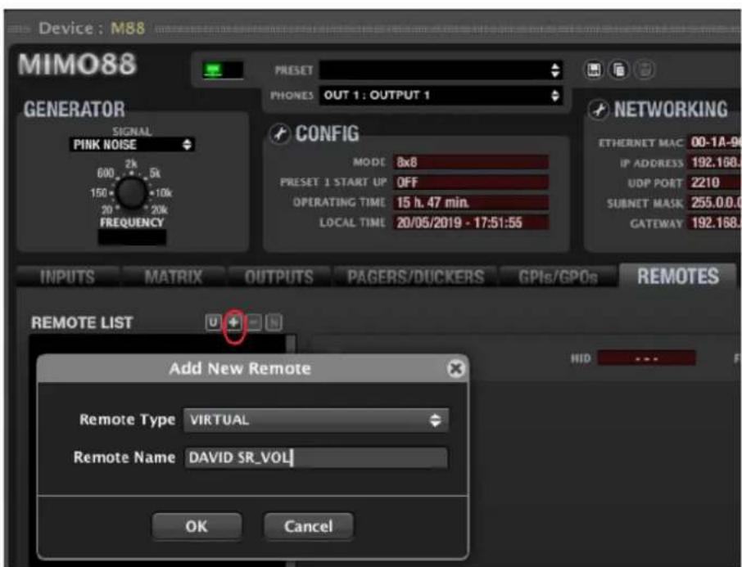This screenshot has width=742, height=567.
Task: Switch to the GPIs/GPOs tab
Action: point(558,277)
